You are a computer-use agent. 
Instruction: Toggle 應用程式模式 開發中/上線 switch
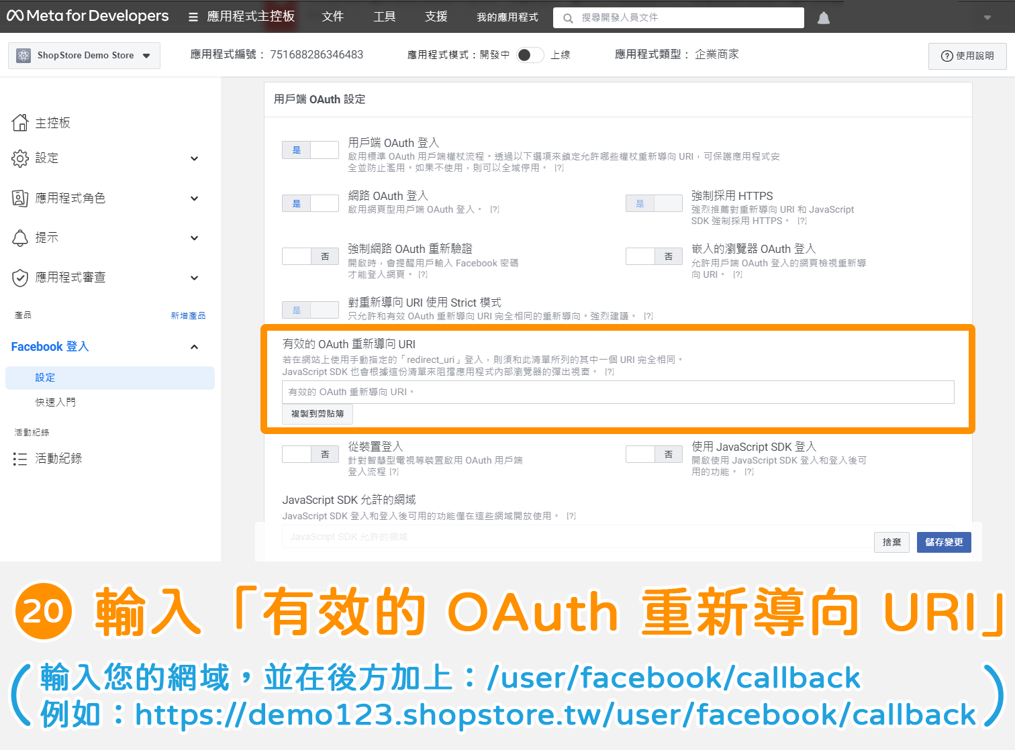coord(530,55)
